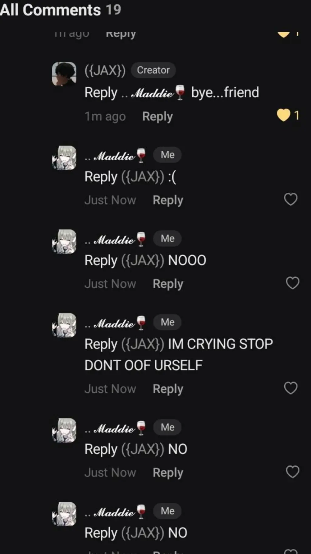The height and width of the screenshot is (554, 311).
Task: Tap Maddie's avatar beside "NOOO" comment
Action: coord(64,241)
